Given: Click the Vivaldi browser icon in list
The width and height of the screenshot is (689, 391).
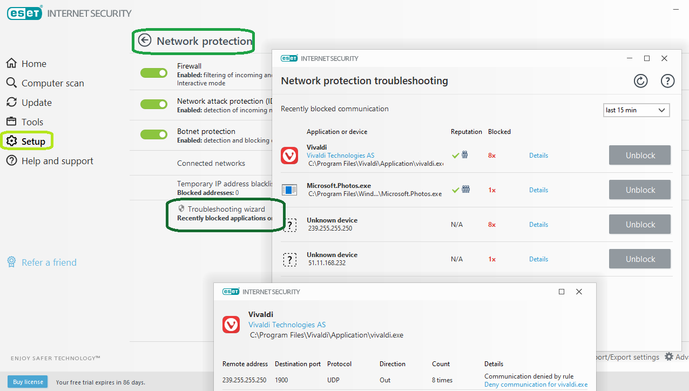Looking at the screenshot, I should click(x=289, y=156).
